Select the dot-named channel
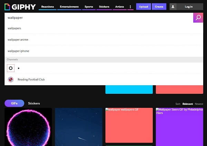Viewport: 207px width, 146px height. (x=104, y=68)
